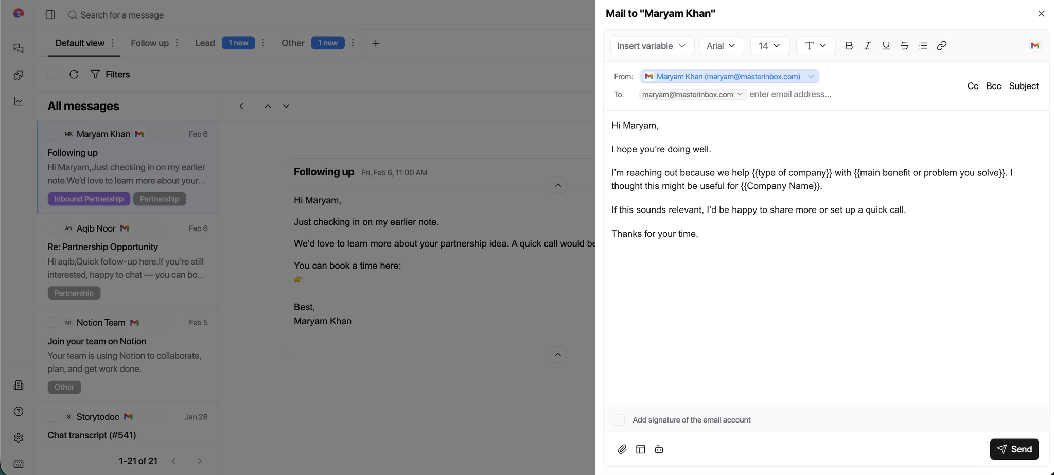The height and width of the screenshot is (475, 1054).
Task: Switch to the Follow up tab
Action: pyautogui.click(x=149, y=43)
